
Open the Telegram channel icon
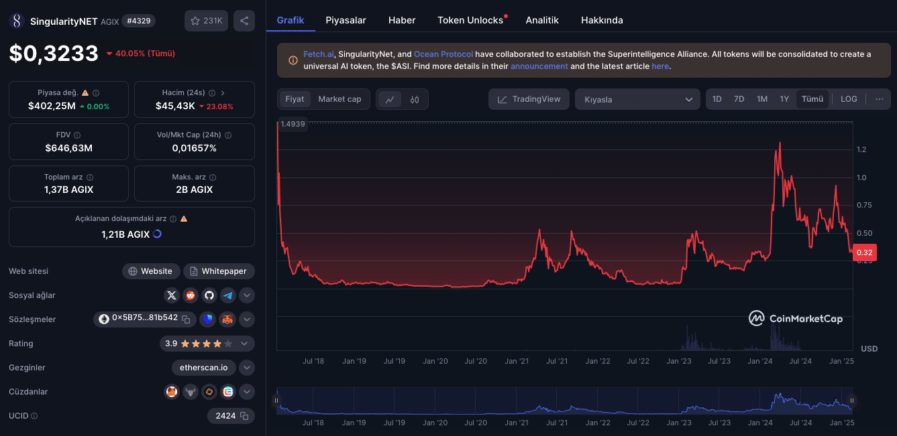pos(228,295)
